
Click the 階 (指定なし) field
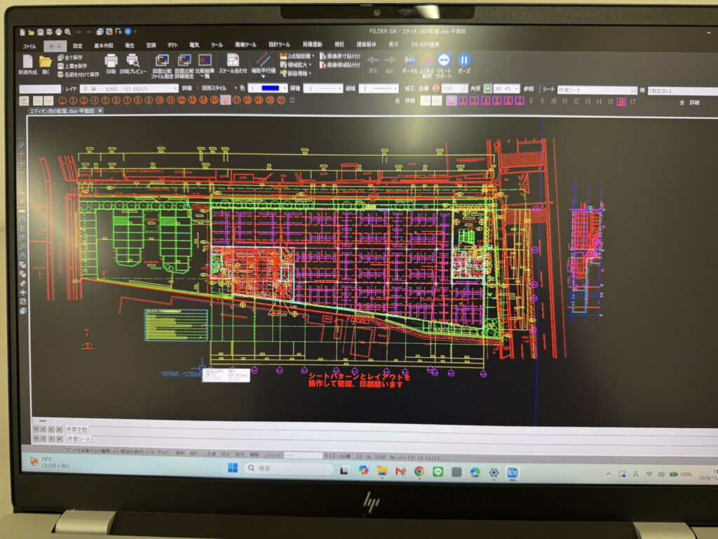click(x=682, y=91)
